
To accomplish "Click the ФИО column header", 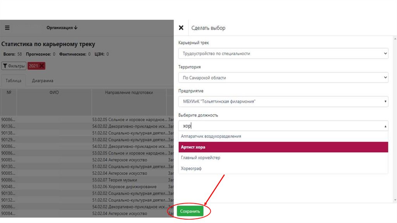I will [x=54, y=92].
